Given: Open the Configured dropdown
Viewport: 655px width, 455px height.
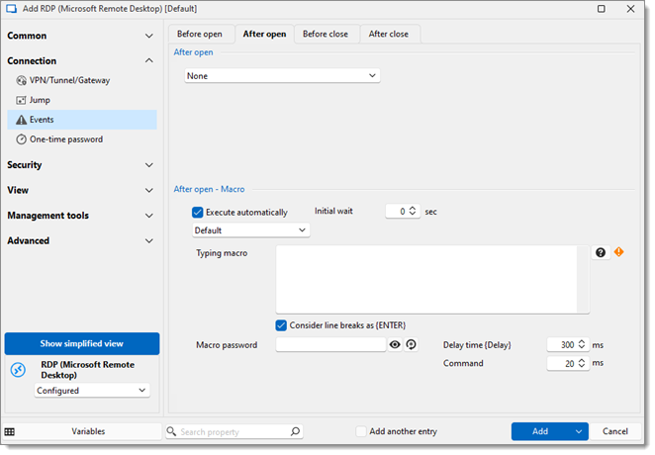Looking at the screenshot, I should click(x=92, y=391).
